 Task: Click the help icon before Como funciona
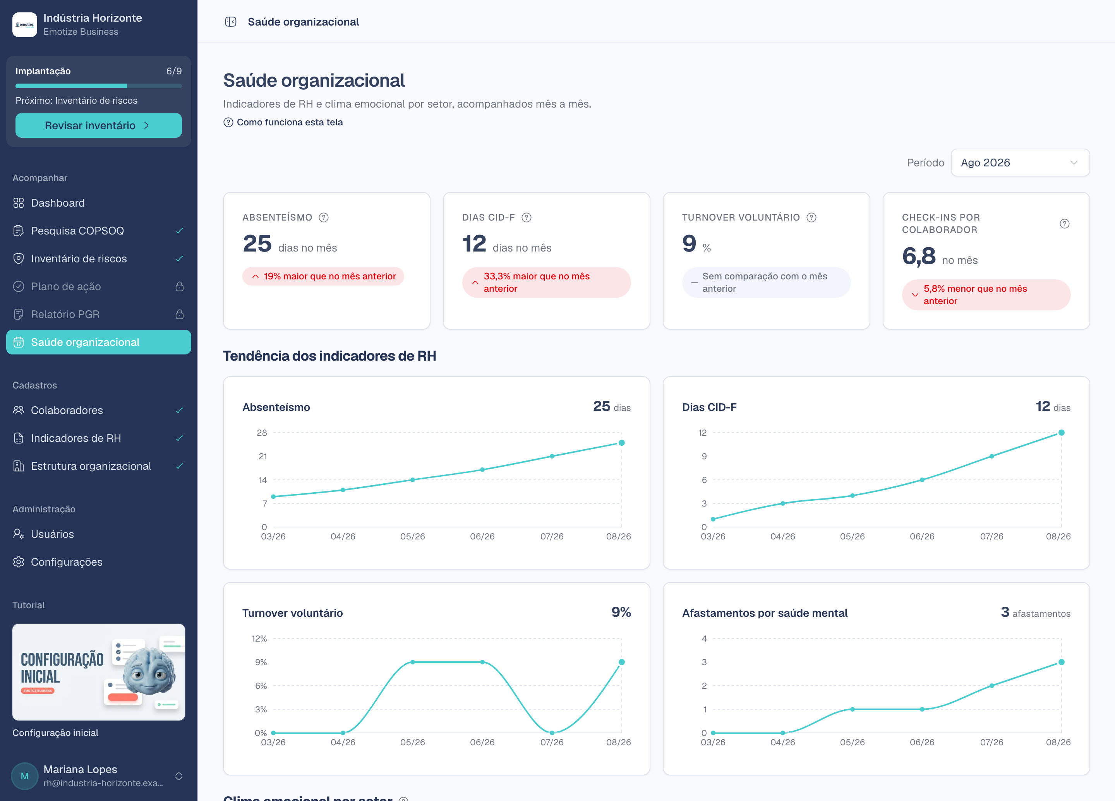[x=228, y=122]
